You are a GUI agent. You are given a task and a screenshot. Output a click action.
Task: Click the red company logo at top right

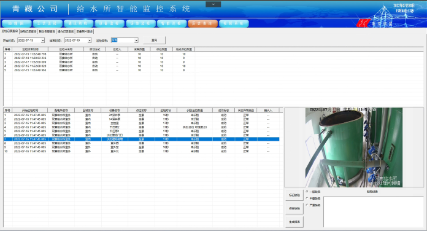point(364,23)
